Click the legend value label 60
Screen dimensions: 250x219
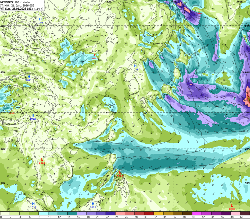coord(242,217)
